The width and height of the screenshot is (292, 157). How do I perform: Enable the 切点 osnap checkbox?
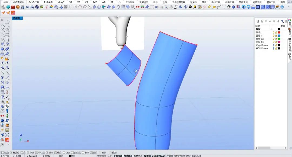[x=64, y=153]
